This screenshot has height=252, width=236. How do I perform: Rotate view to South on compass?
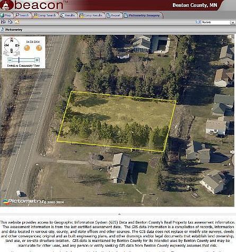[12, 50]
